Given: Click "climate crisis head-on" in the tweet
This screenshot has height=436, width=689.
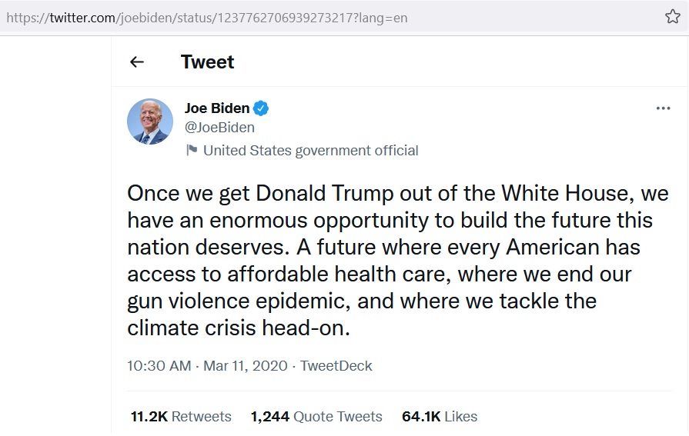Looking at the screenshot, I should pos(238,327).
